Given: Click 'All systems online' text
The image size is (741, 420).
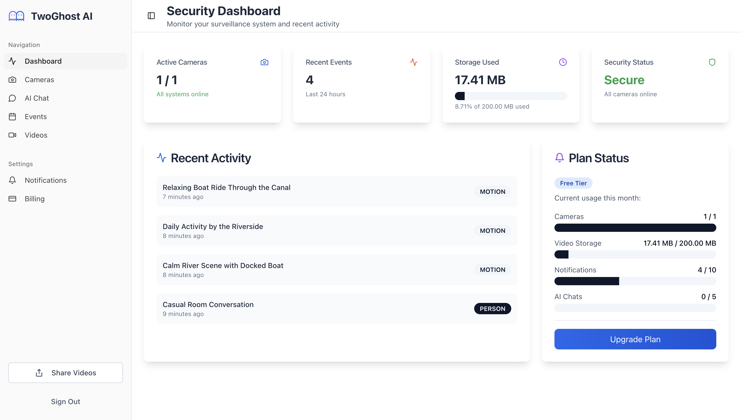Looking at the screenshot, I should pyautogui.click(x=182, y=94).
